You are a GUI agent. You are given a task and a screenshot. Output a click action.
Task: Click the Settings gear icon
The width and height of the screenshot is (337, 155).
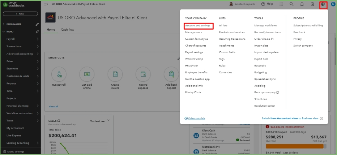(323, 4)
